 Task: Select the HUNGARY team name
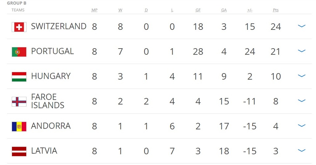[51, 76]
